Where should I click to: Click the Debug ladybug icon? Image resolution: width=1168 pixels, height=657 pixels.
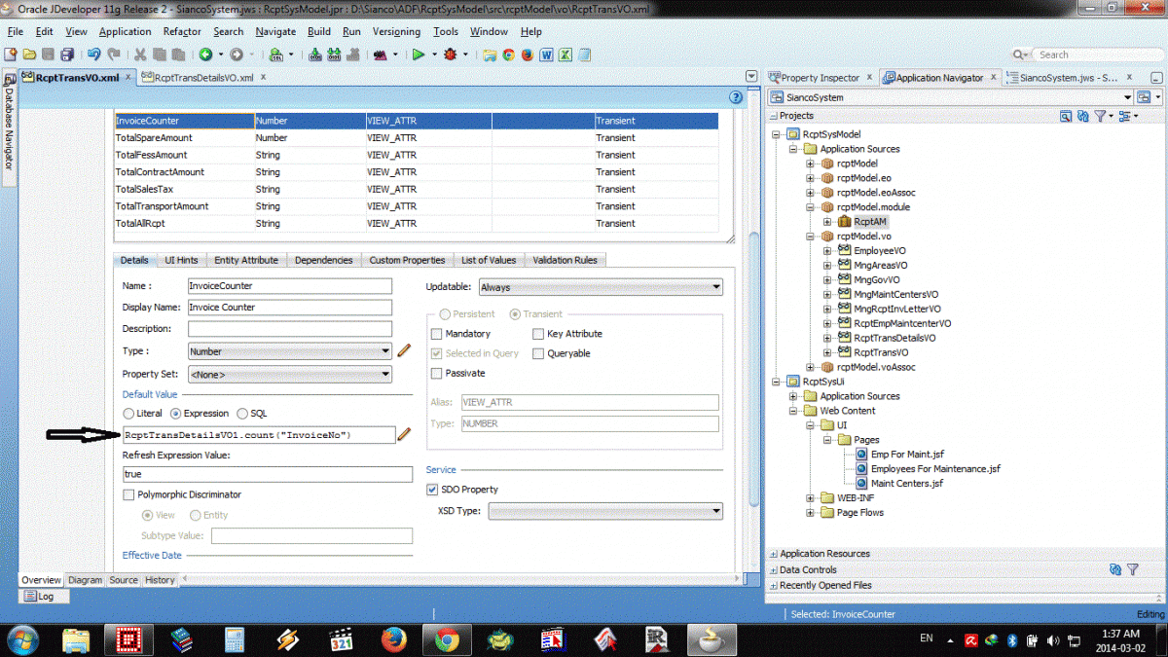point(450,55)
